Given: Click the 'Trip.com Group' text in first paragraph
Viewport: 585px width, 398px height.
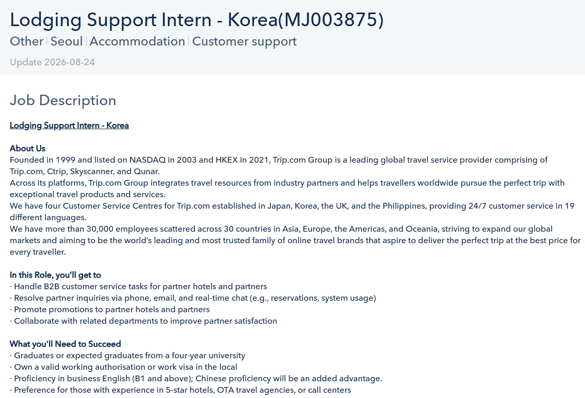Looking at the screenshot, I should [302, 160].
